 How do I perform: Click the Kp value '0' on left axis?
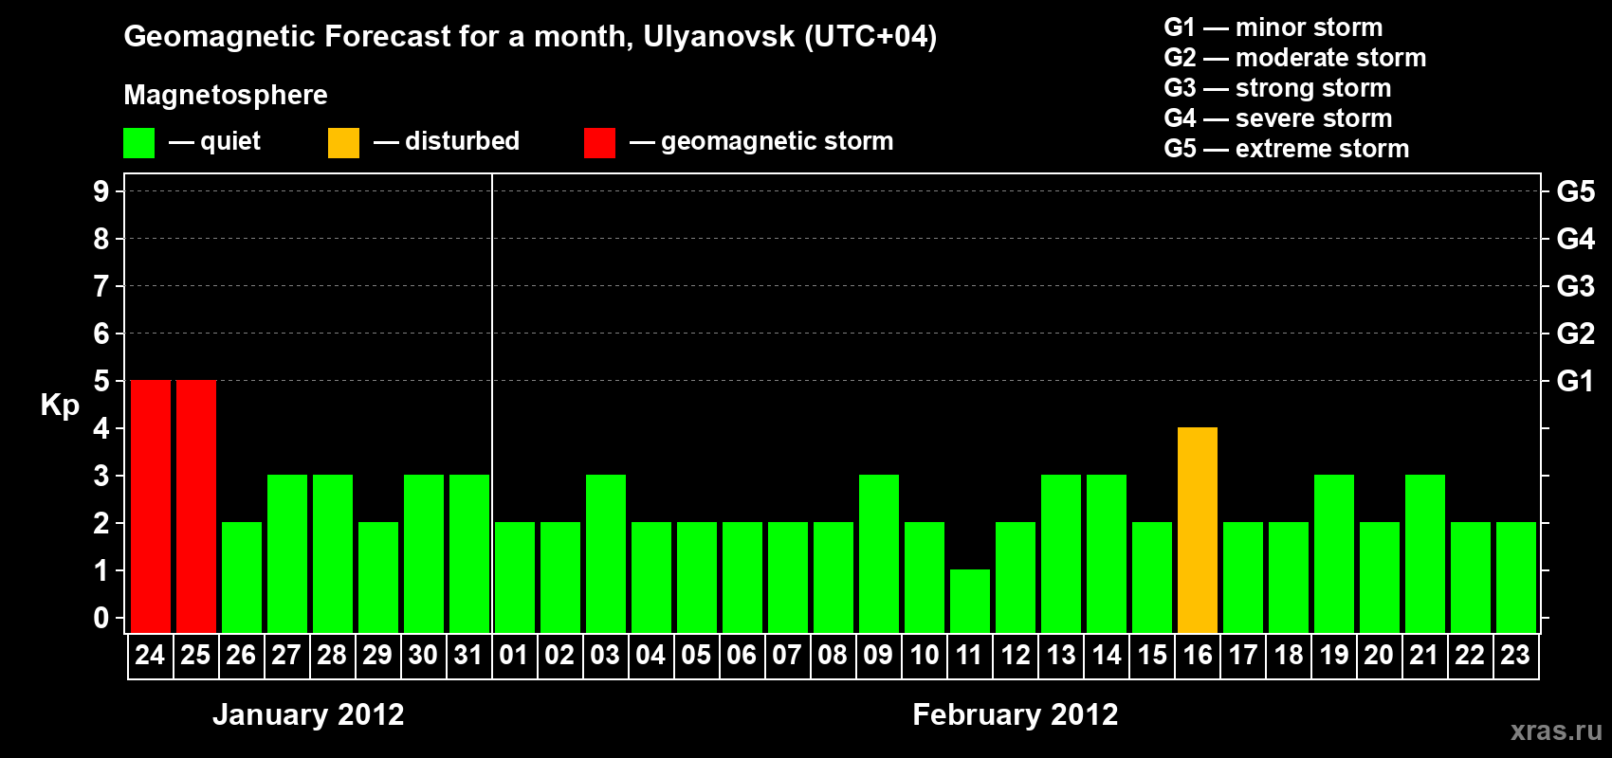click(x=101, y=618)
